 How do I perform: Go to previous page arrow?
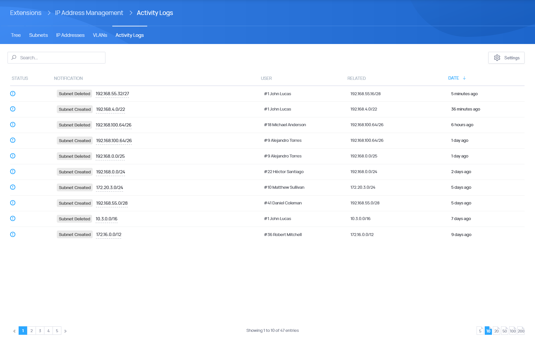(14, 331)
